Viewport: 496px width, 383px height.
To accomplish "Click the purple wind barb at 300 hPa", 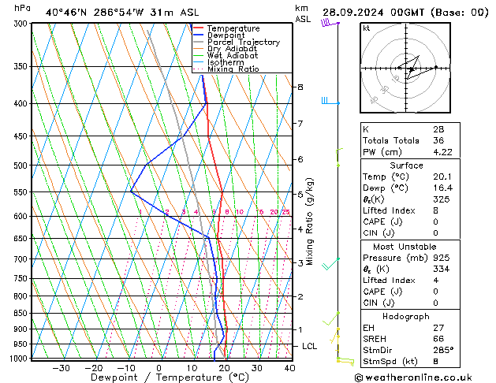I will pos(330,23).
